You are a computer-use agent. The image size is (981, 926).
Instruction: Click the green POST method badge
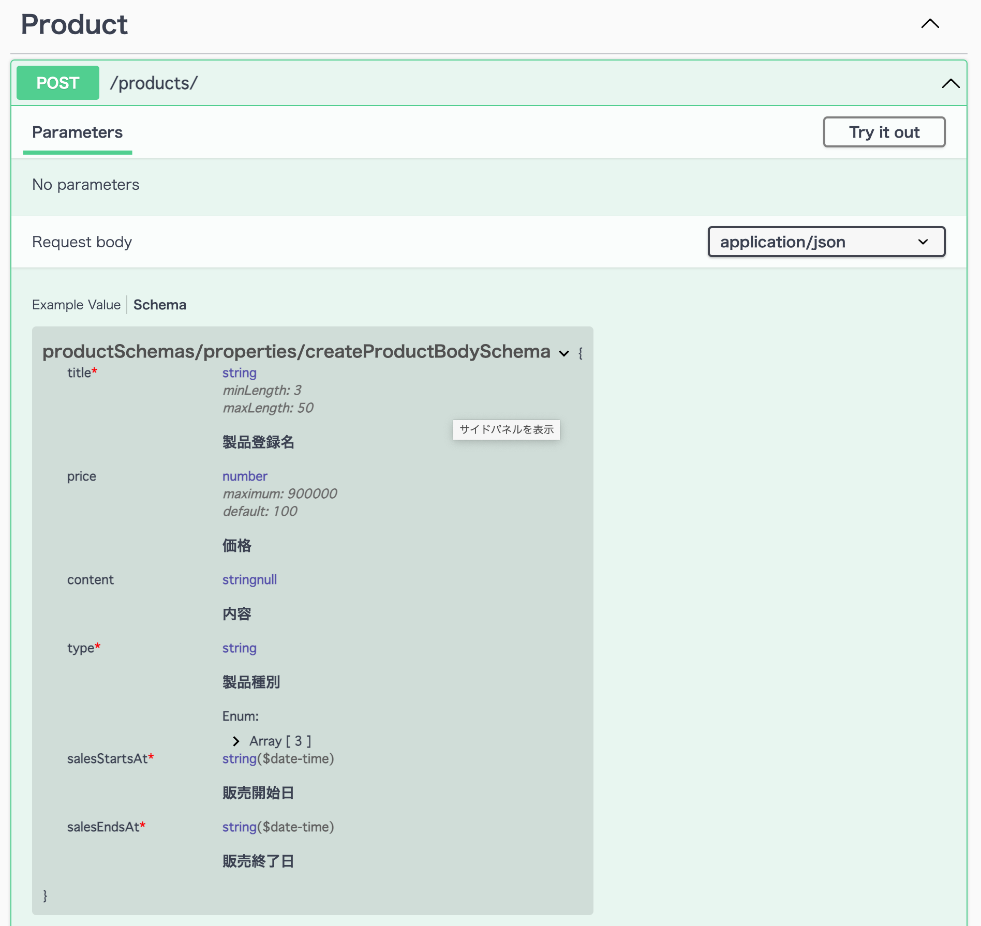click(57, 83)
